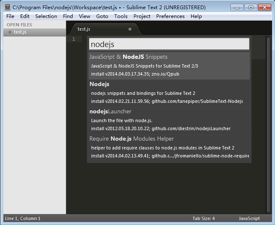Click 'helper to add require clauses' description
Image resolution: width=275 pixels, height=225 pixels.
162,148
